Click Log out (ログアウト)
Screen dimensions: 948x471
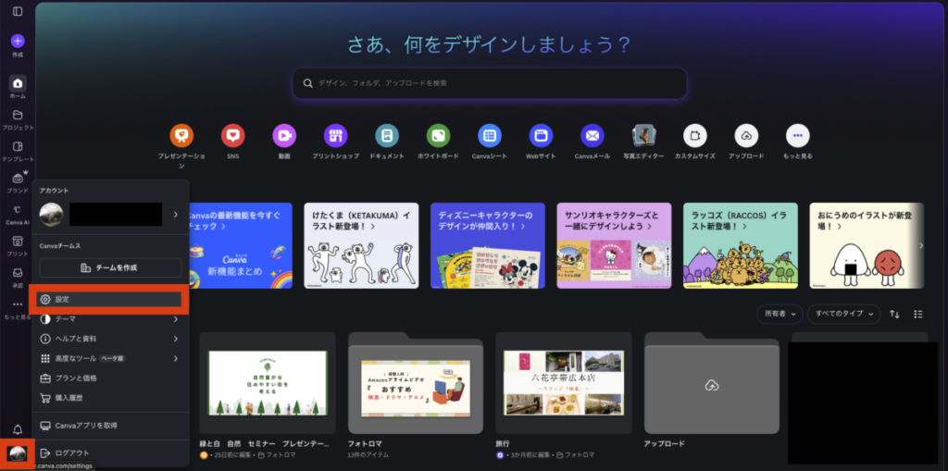pyautogui.click(x=111, y=452)
